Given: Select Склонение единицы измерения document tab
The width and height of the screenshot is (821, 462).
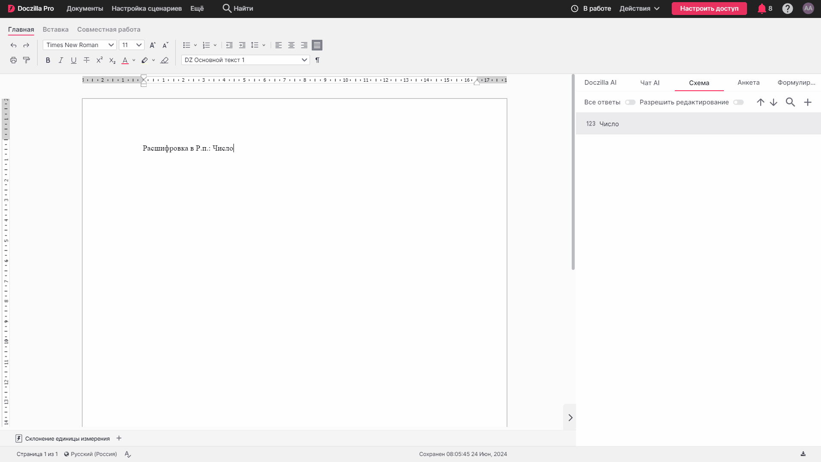Looking at the screenshot, I should point(63,439).
